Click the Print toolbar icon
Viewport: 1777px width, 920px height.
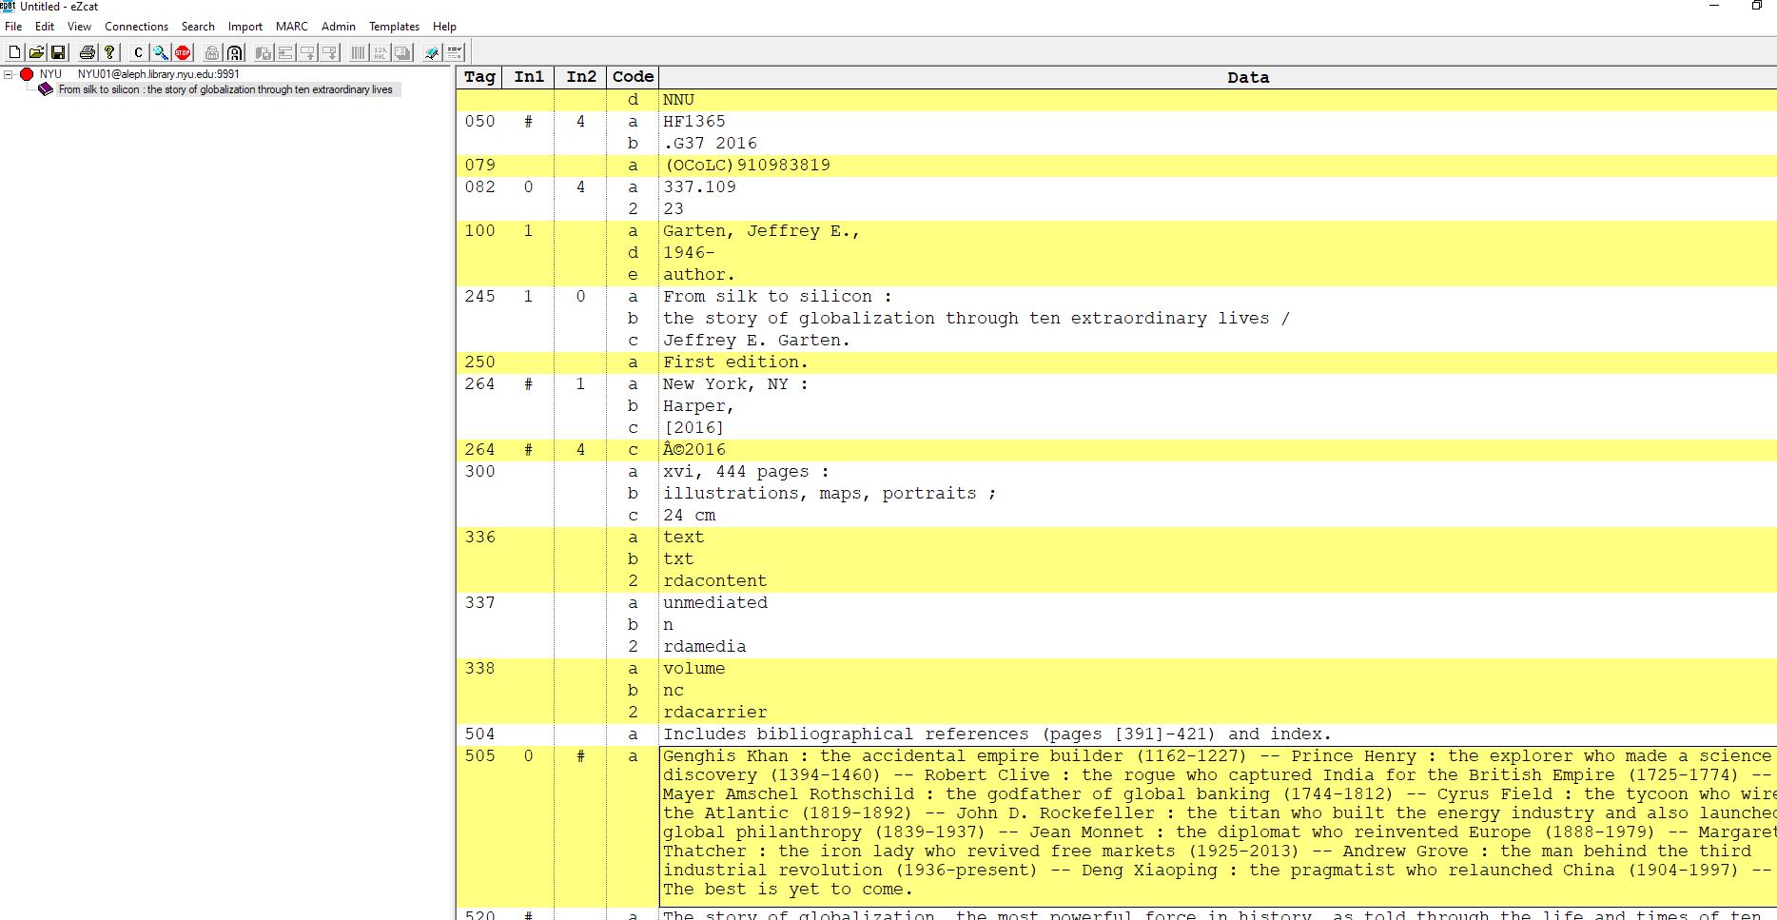click(x=88, y=52)
